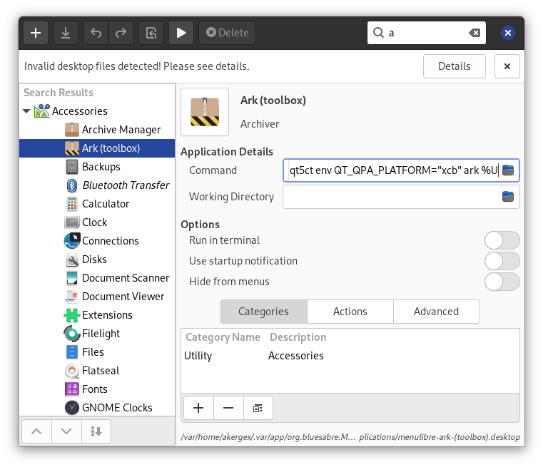Image resolution: width=543 pixels, height=467 pixels.
Task: Select the Flatseal entry
Action: click(x=97, y=371)
